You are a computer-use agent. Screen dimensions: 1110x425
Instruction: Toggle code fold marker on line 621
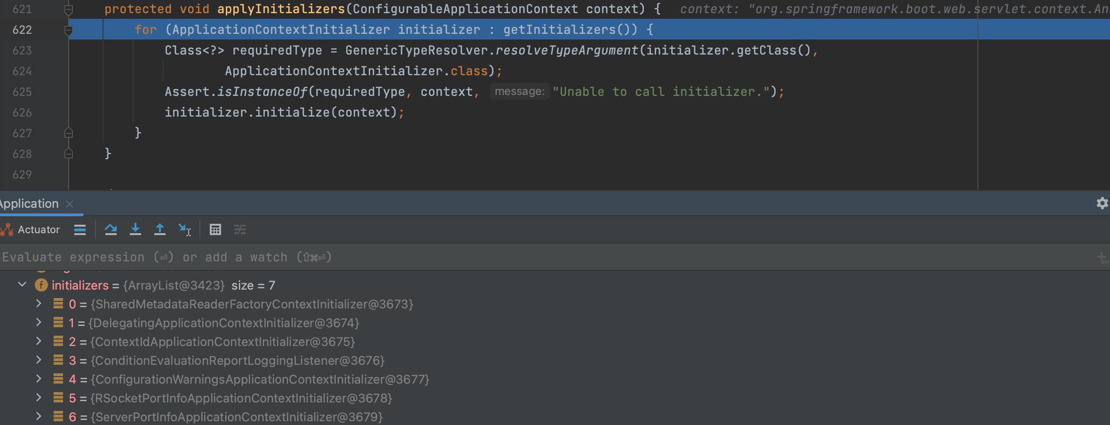tap(69, 9)
